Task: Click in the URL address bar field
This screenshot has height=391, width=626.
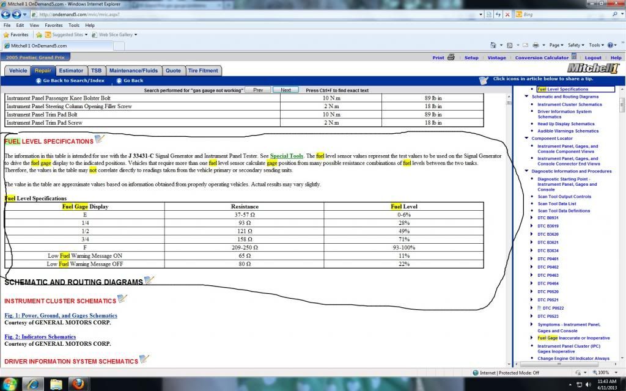Action: click(x=256, y=15)
